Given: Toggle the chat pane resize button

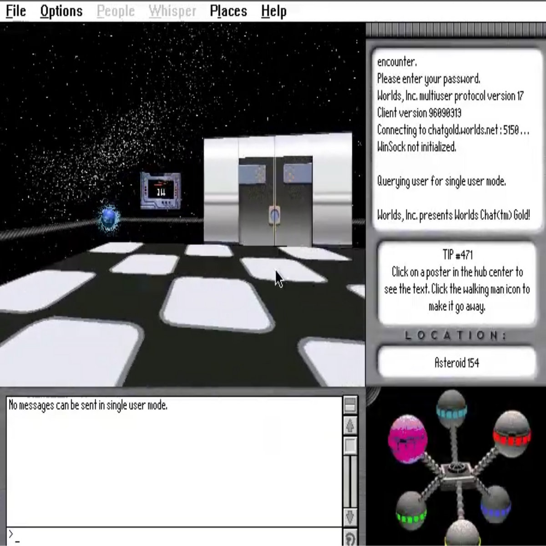Looking at the screenshot, I should (350, 404).
